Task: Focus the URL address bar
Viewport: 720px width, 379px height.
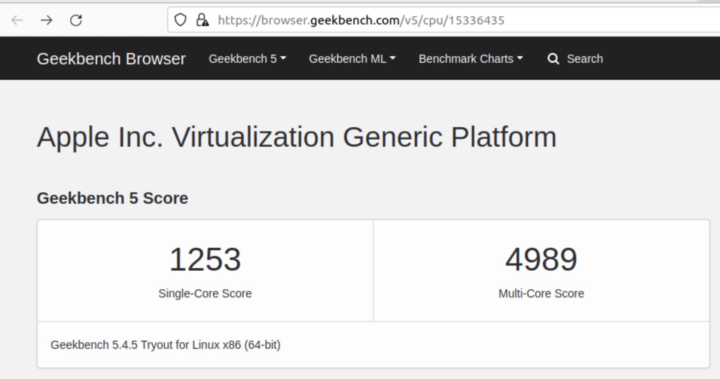Action: coord(444,20)
